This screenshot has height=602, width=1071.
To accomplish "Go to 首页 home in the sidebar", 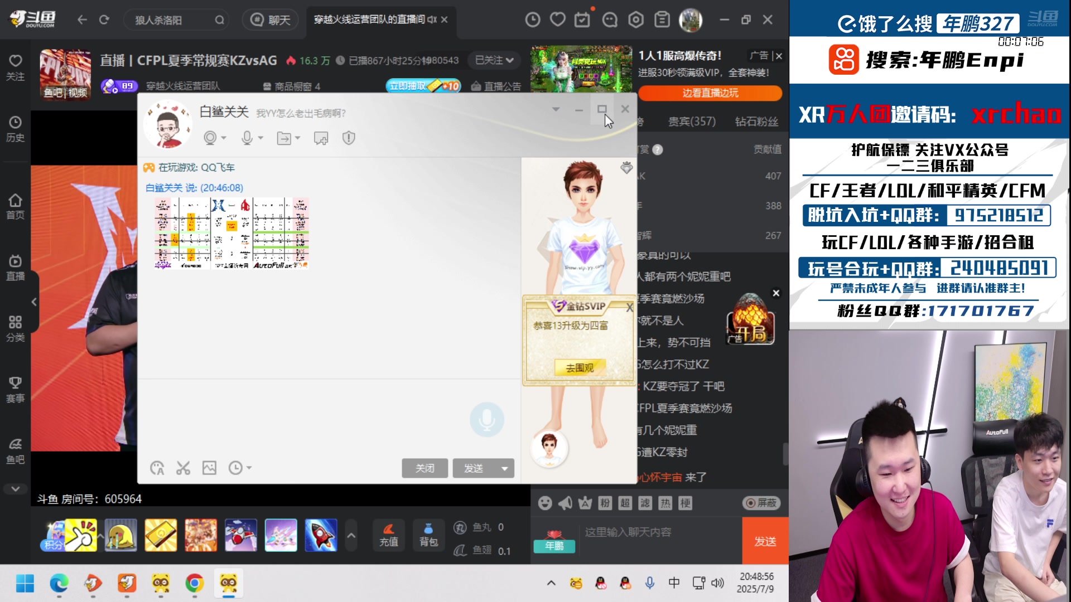I will [15, 206].
